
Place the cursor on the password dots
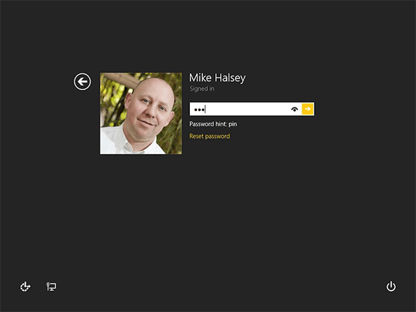(x=199, y=110)
